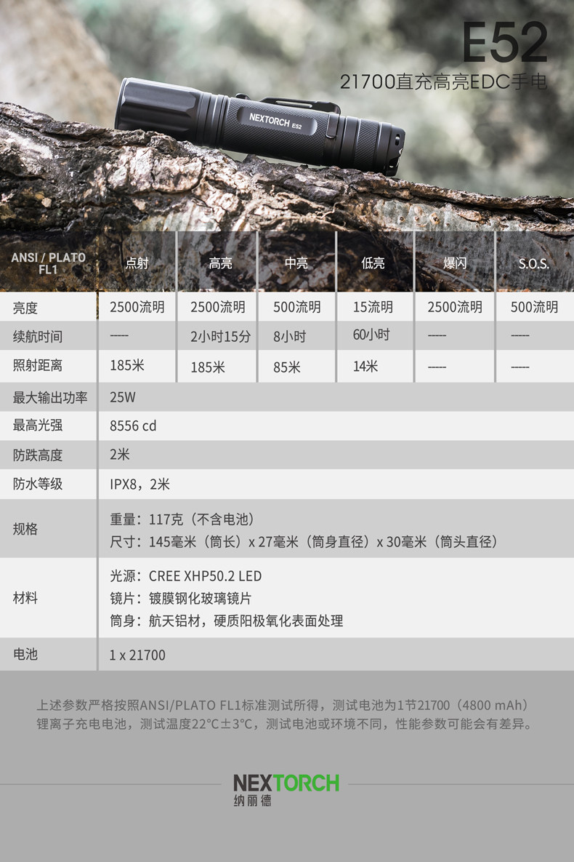The image size is (574, 862).
Task: Click the '最高光强' row label
Action: click(x=37, y=425)
